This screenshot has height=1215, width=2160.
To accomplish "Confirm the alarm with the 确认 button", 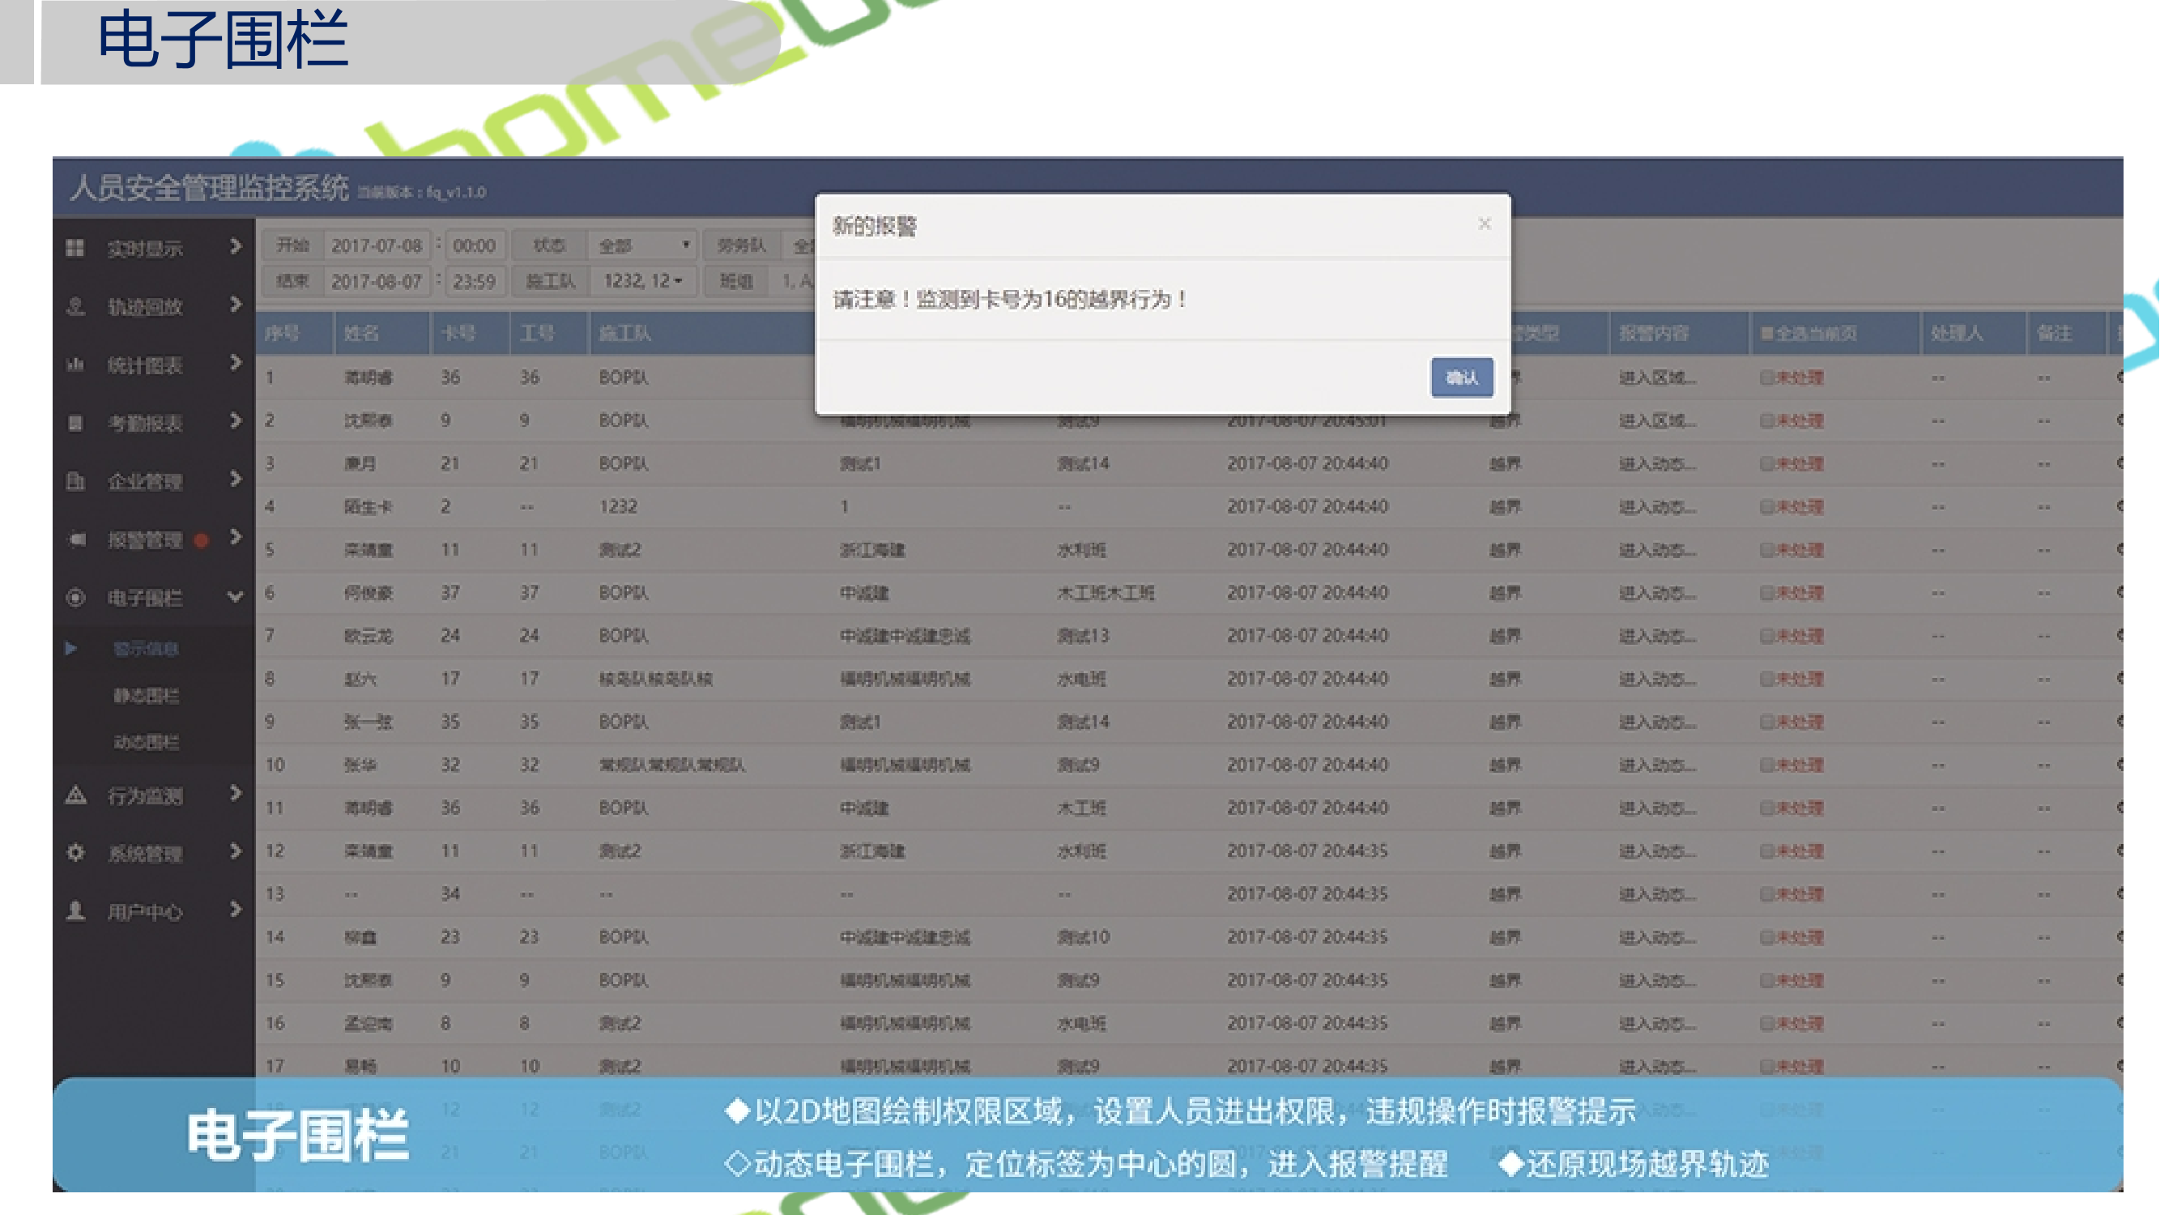I will [x=1462, y=377].
